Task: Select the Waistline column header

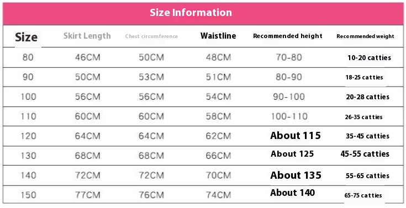Action: (218, 36)
